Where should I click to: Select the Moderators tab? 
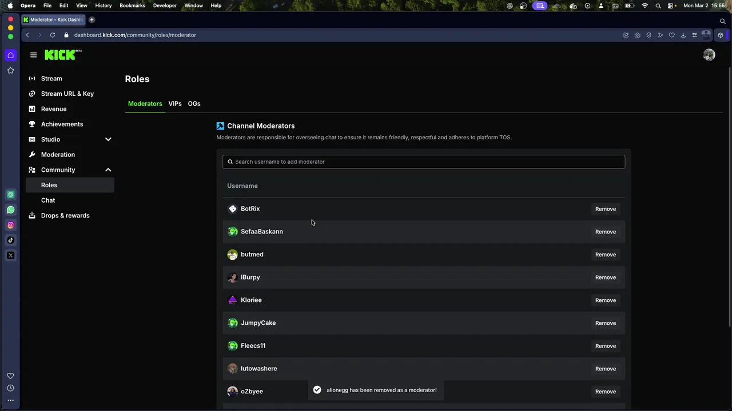coord(145,104)
